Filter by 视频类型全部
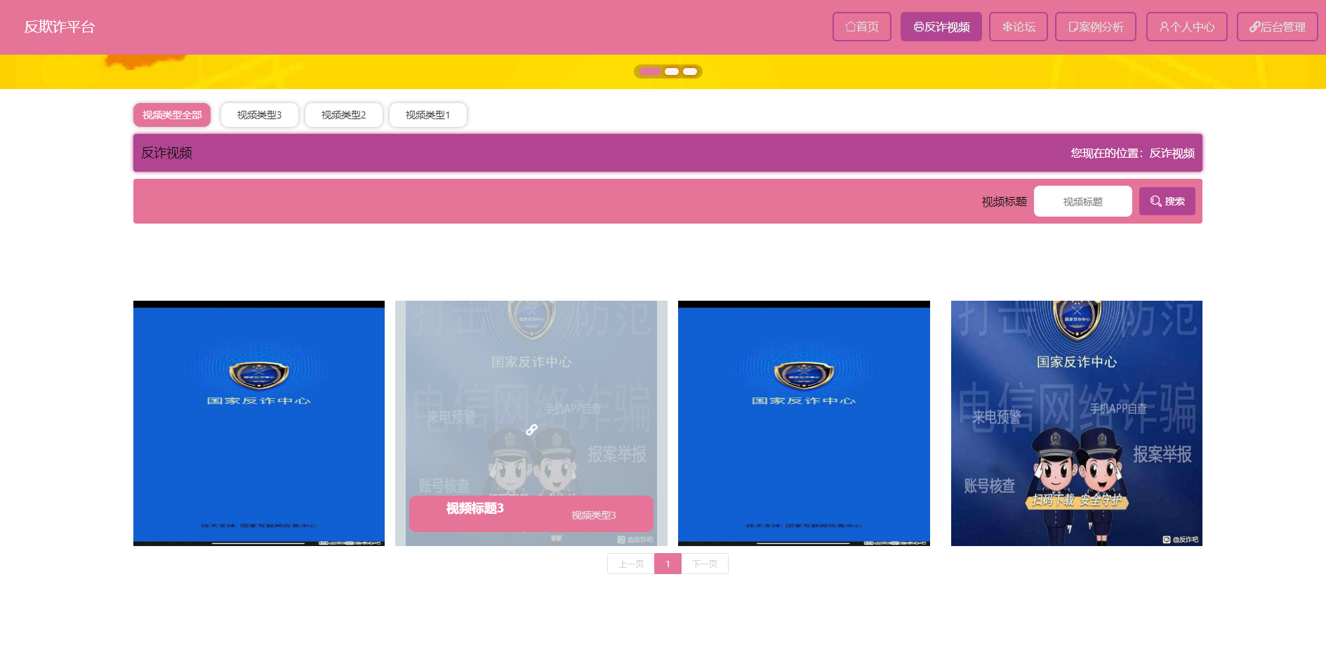Image resolution: width=1326 pixels, height=647 pixels. pyautogui.click(x=172, y=115)
